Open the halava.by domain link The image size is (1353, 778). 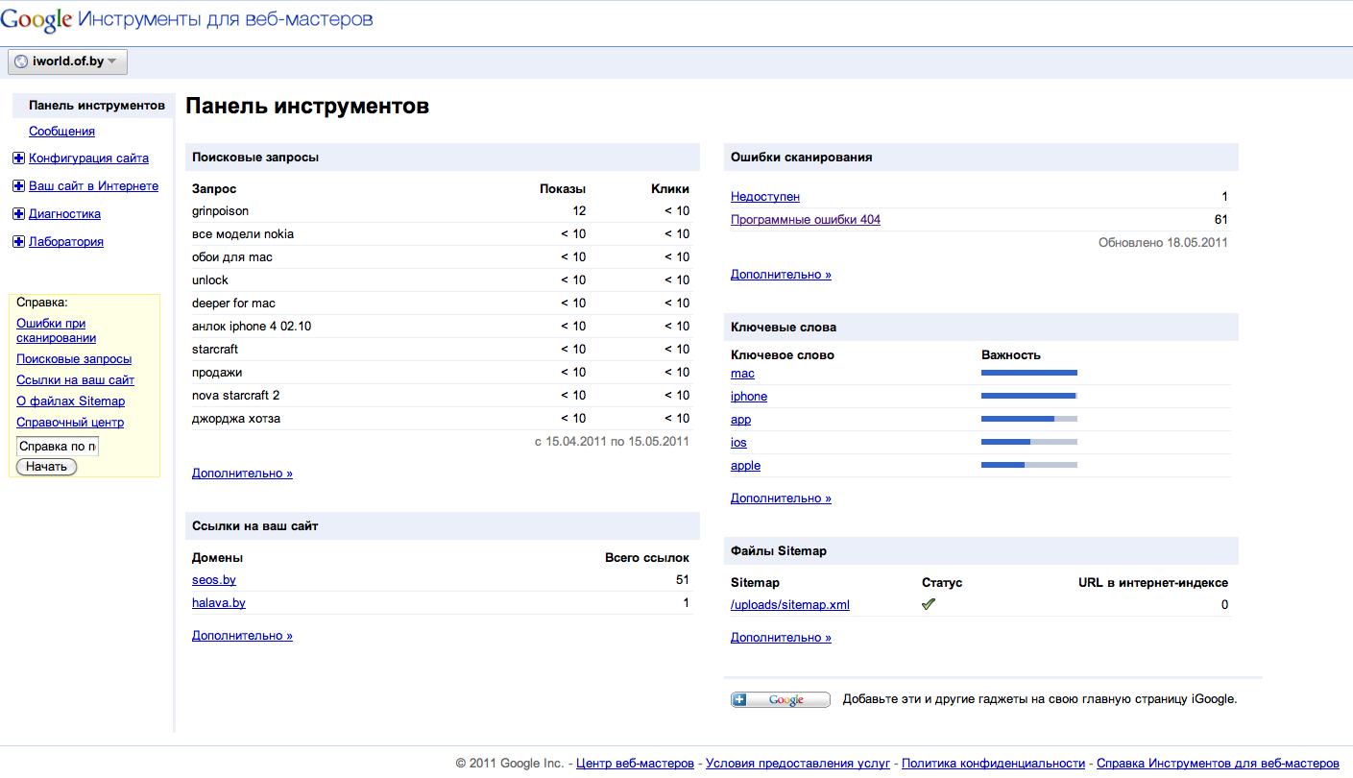(x=219, y=603)
